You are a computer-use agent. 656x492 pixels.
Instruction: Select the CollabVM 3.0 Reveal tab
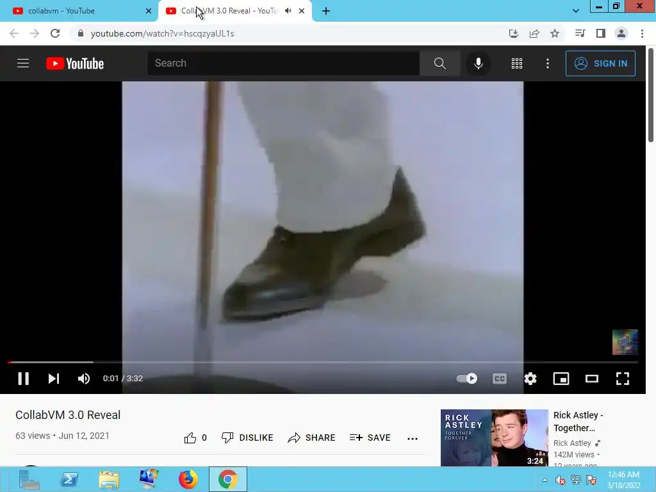tap(229, 11)
